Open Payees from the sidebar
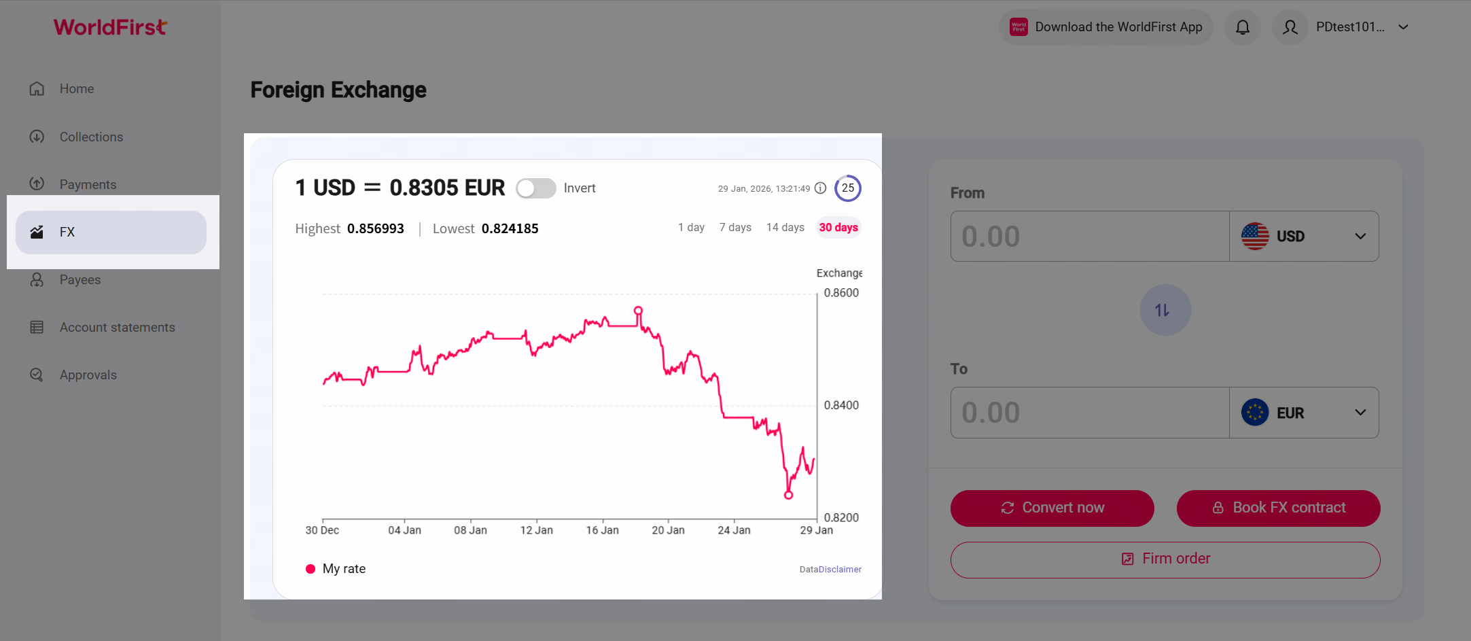The height and width of the screenshot is (641, 1471). pos(79,280)
